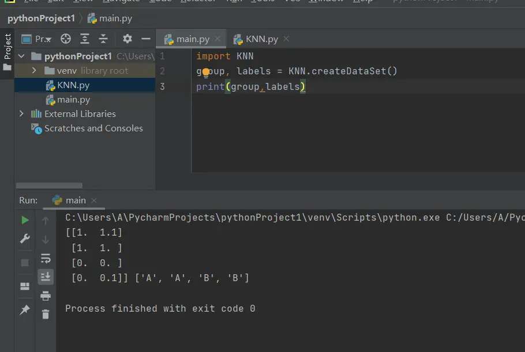525x352 pixels.
Task: Click the Restore Layout icon in Run panel
Action: 25,286
